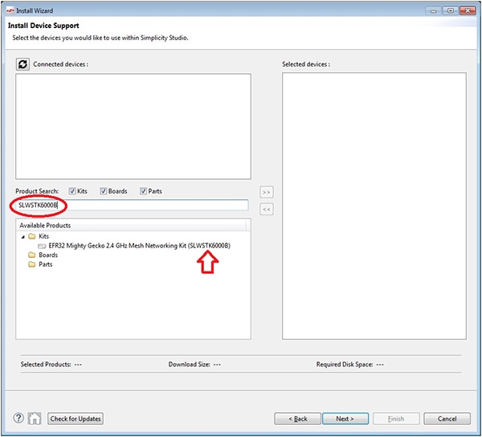Click the home icon at bottom left
The width and height of the screenshot is (482, 437).
point(35,418)
